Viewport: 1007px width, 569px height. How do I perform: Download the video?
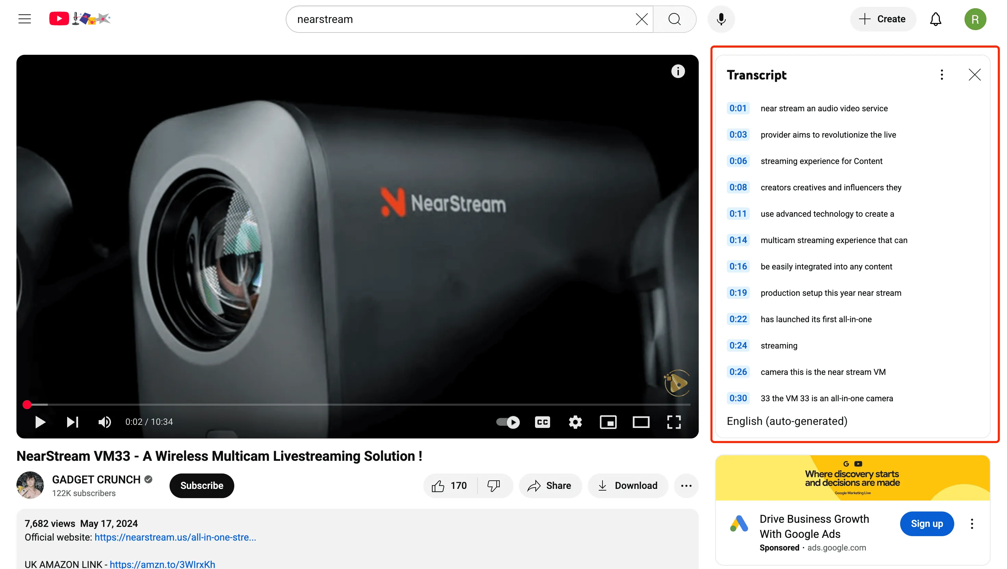(x=627, y=485)
